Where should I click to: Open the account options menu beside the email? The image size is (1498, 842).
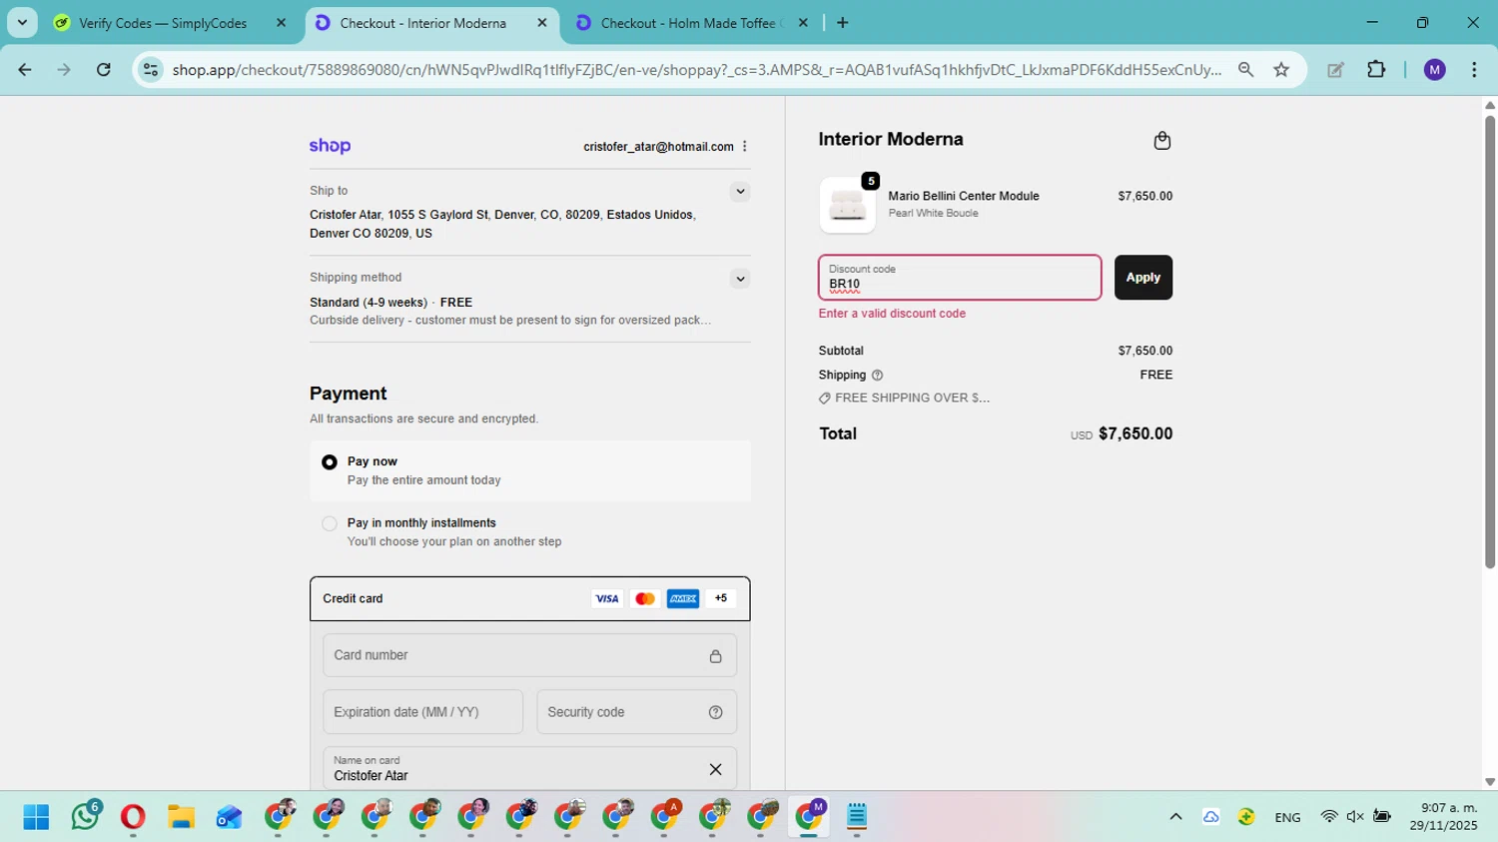tap(745, 147)
